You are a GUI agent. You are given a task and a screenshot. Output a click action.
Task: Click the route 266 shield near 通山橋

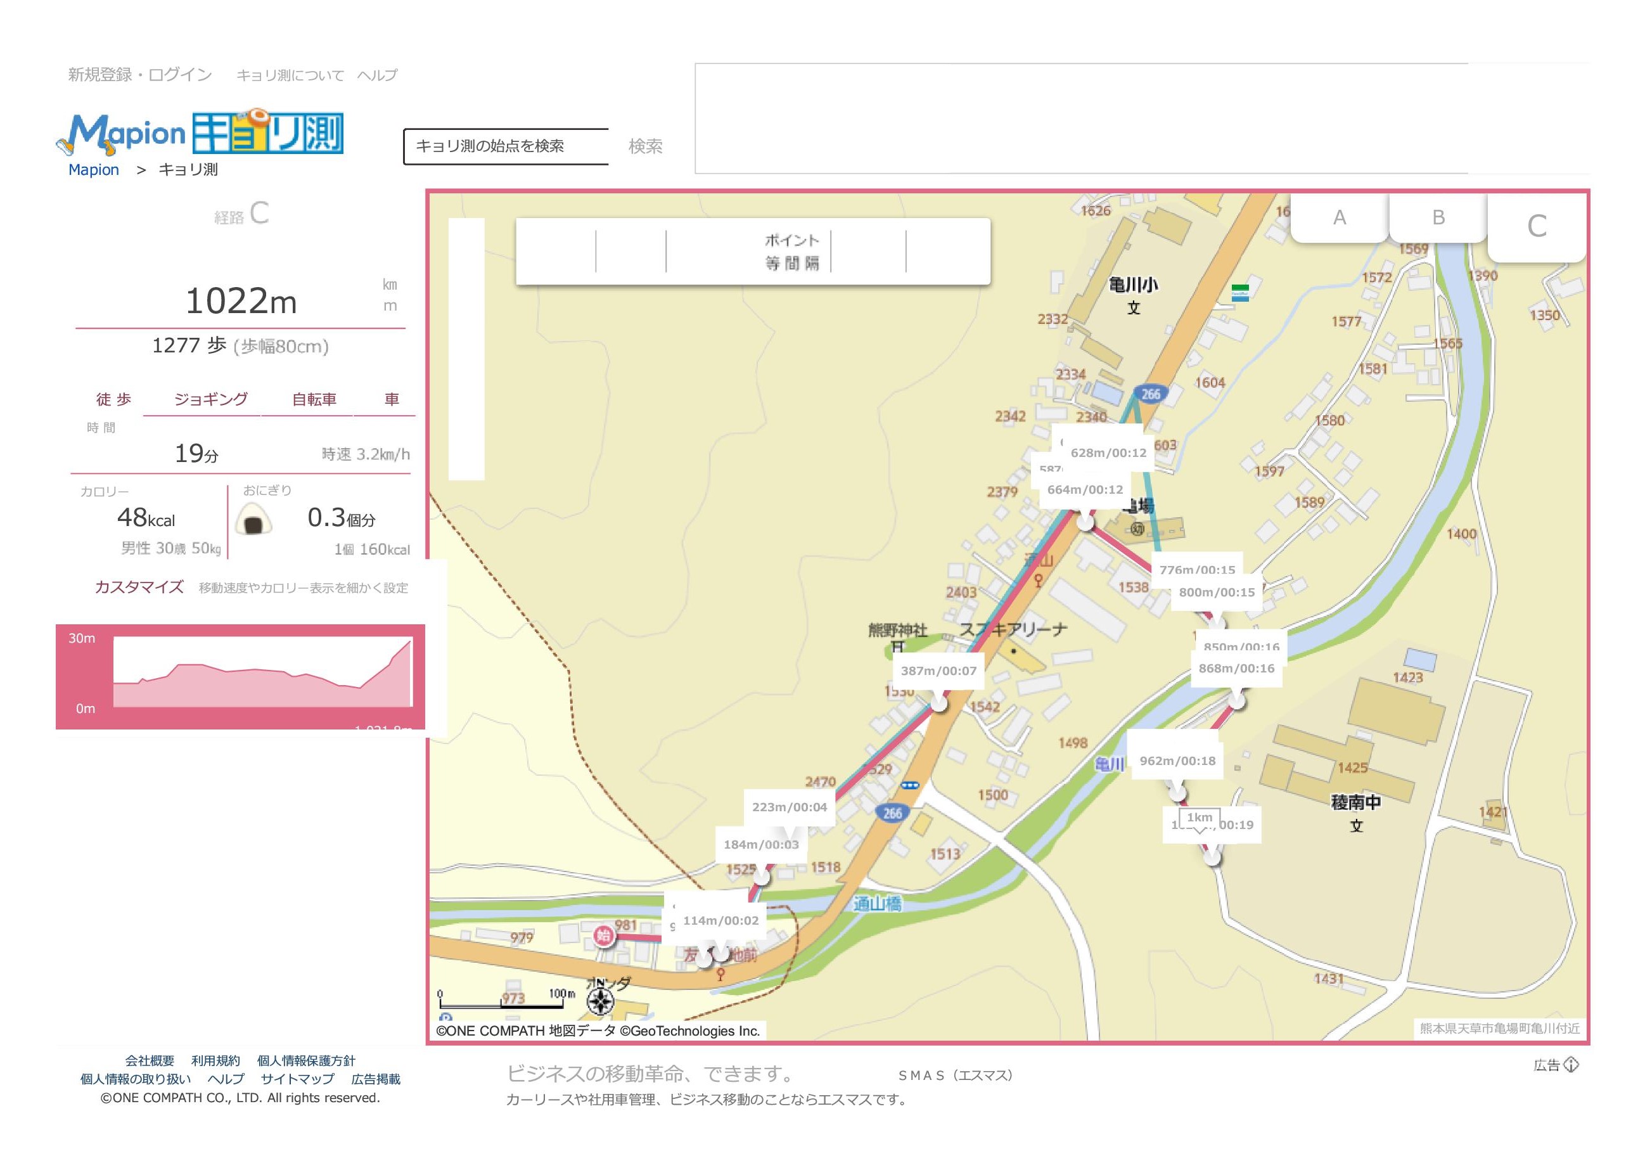click(892, 813)
